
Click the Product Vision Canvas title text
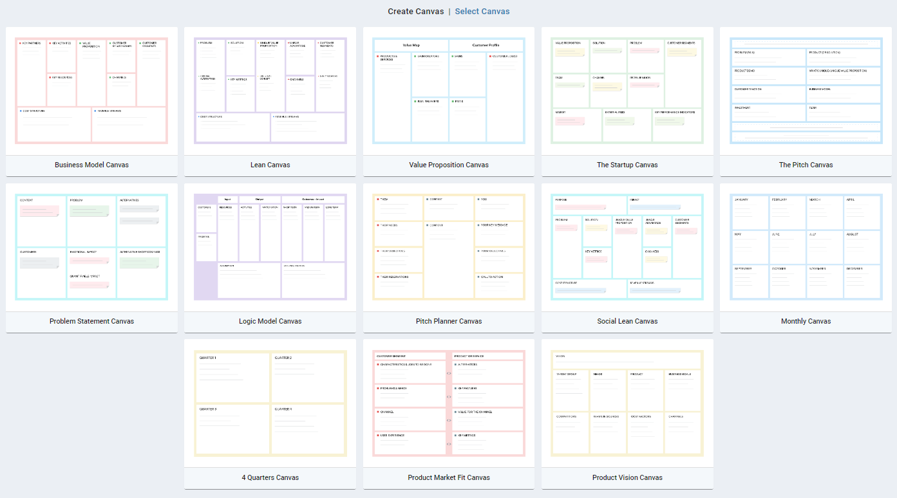(x=627, y=477)
